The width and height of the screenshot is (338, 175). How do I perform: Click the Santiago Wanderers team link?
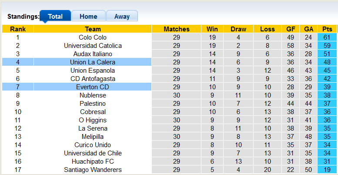coord(93,170)
